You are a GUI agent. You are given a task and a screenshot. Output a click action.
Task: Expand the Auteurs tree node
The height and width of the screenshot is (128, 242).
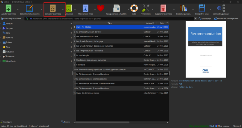(1, 23)
